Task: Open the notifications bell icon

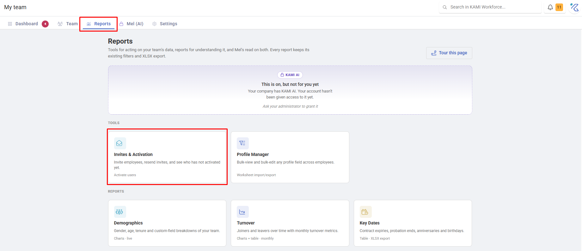Action: click(550, 7)
